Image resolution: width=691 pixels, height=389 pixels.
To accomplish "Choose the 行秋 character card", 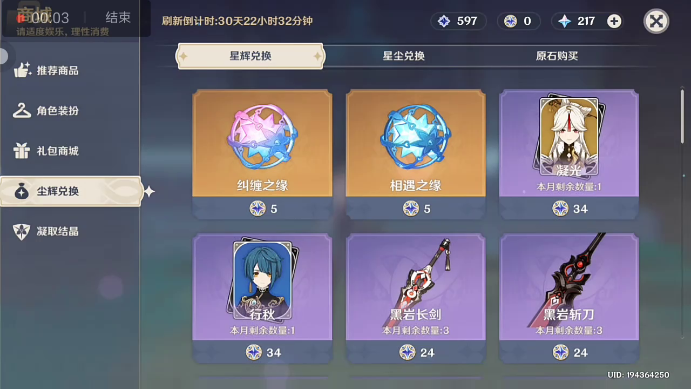I will tap(262, 298).
